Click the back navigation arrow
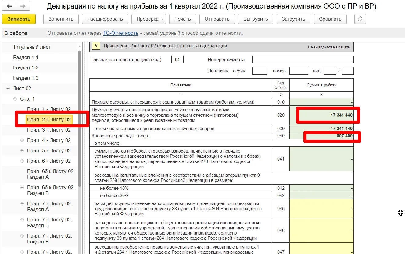 point(9,6)
